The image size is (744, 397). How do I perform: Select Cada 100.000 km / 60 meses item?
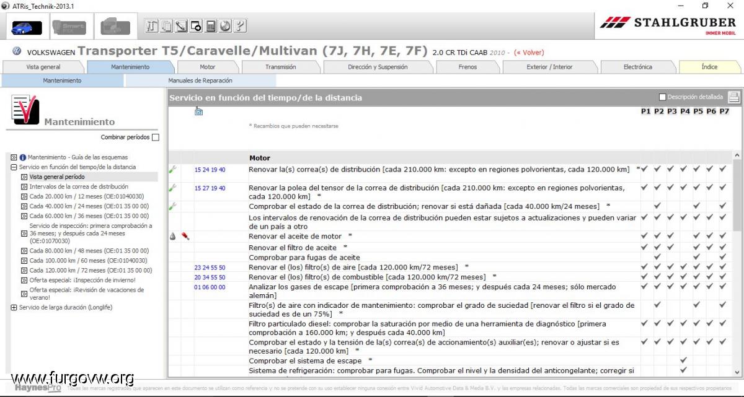coord(88,261)
